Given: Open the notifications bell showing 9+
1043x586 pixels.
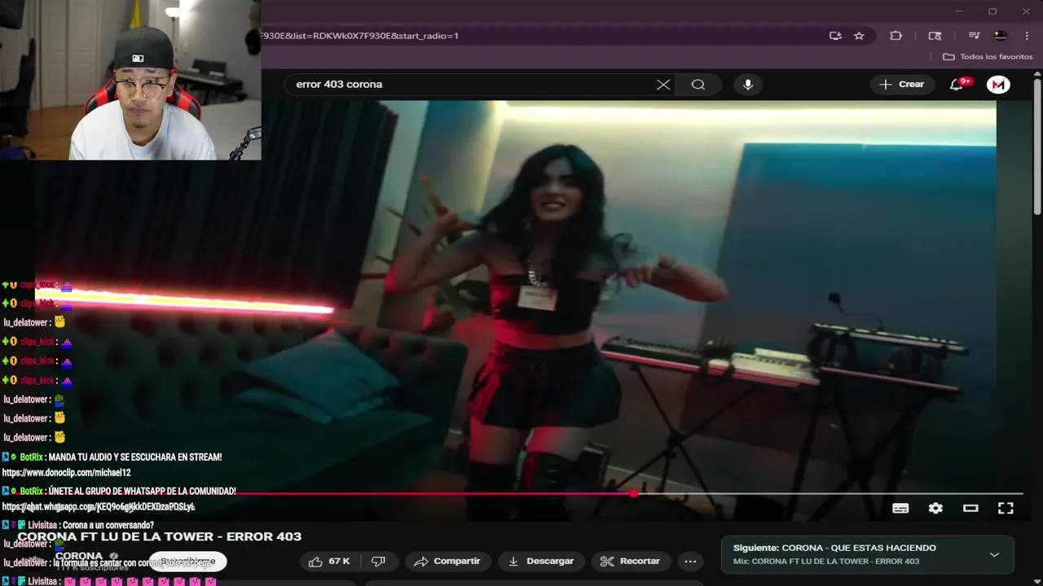Looking at the screenshot, I should point(957,85).
